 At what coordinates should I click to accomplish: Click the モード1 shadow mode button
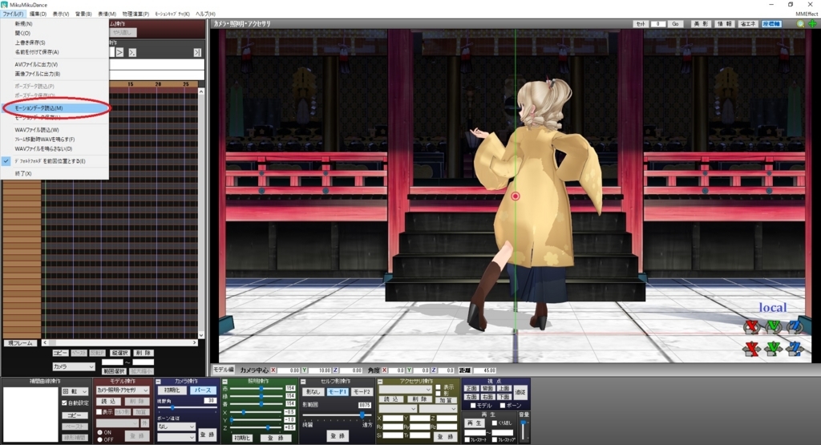coord(338,391)
